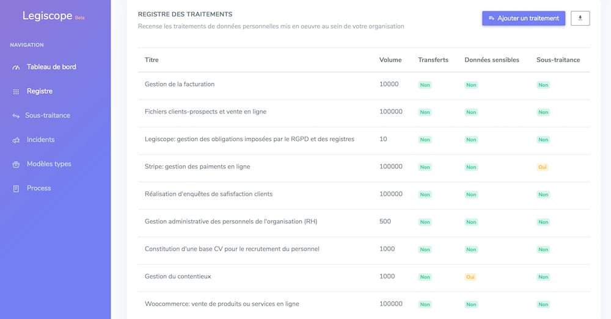Select Modèles types in the sidebar
Viewport: 611px width, 319px height.
tap(49, 164)
